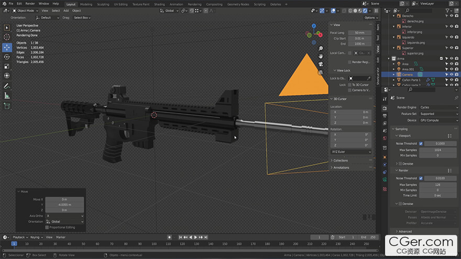Switch perspective/orthographic grid icon

pyautogui.click(x=321, y=72)
